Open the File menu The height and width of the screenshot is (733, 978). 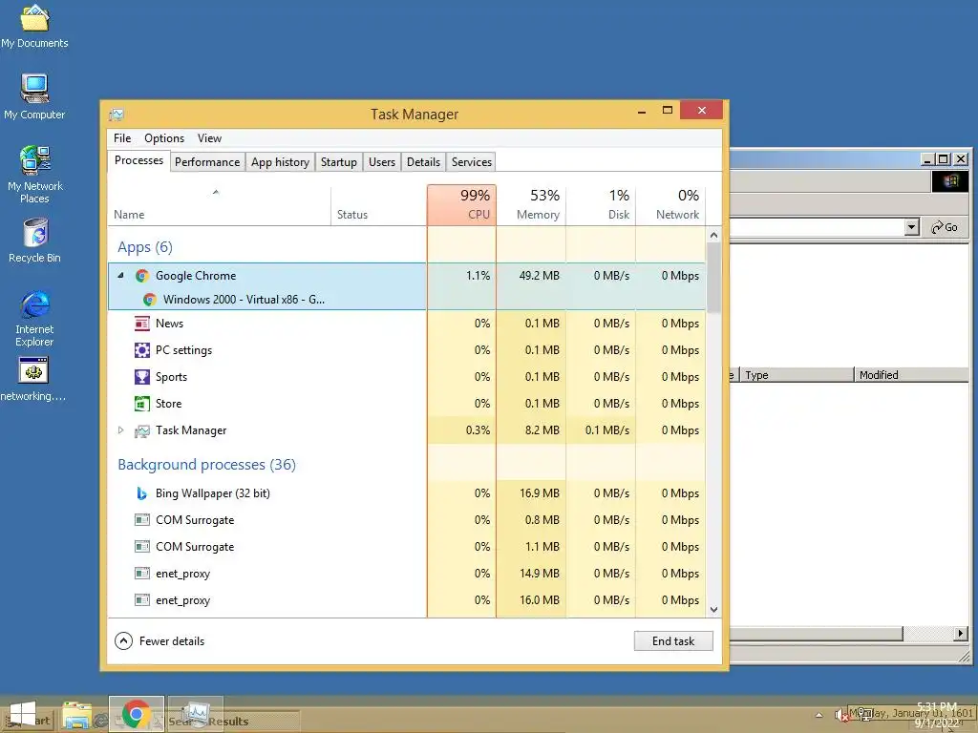[122, 138]
